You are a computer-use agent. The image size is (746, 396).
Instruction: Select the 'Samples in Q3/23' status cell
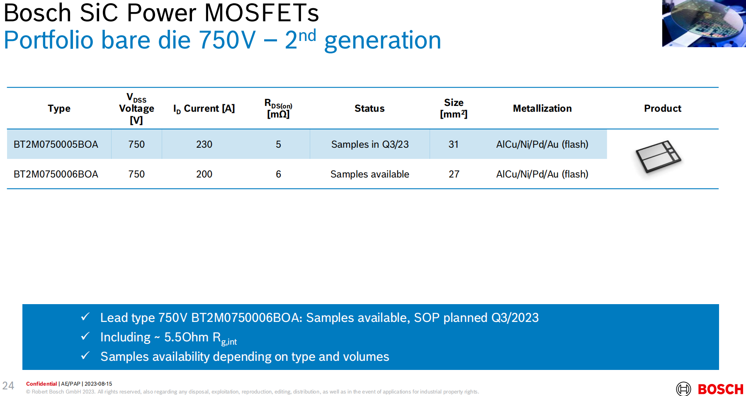[x=369, y=144]
